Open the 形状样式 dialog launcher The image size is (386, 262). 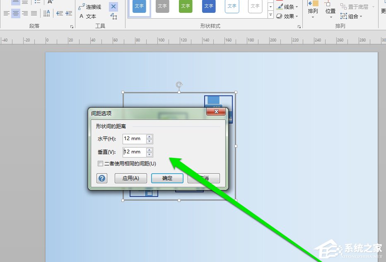coord(299,27)
